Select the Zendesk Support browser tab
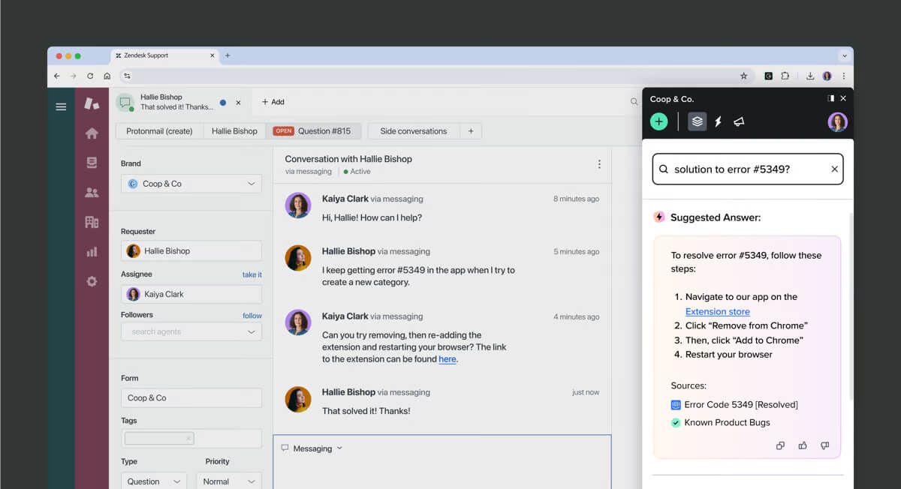Screen dimensions: 901x489 164,55
